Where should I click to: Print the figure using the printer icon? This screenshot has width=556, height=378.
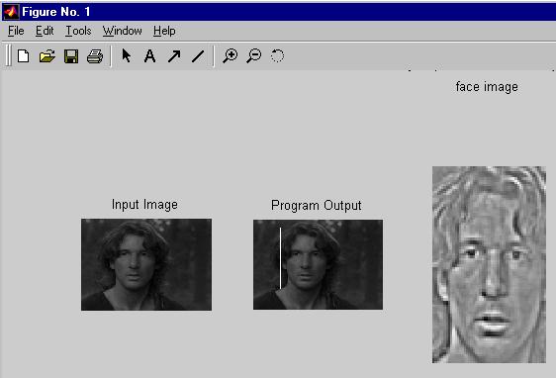click(95, 56)
